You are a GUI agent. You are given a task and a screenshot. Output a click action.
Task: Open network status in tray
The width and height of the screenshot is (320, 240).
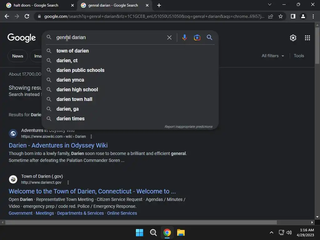[x=282, y=232]
